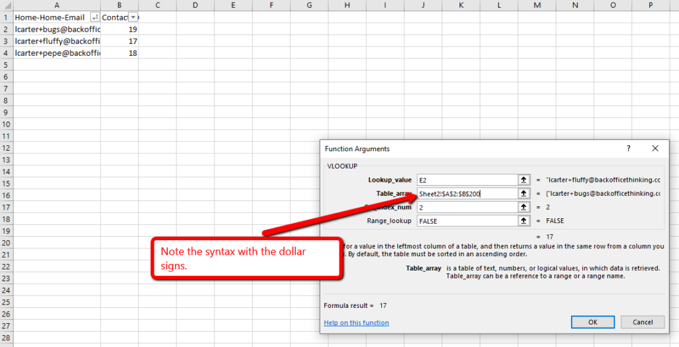This screenshot has height=347, width=679.
Task: Click the Col_index_num input with 2
Action: point(467,207)
